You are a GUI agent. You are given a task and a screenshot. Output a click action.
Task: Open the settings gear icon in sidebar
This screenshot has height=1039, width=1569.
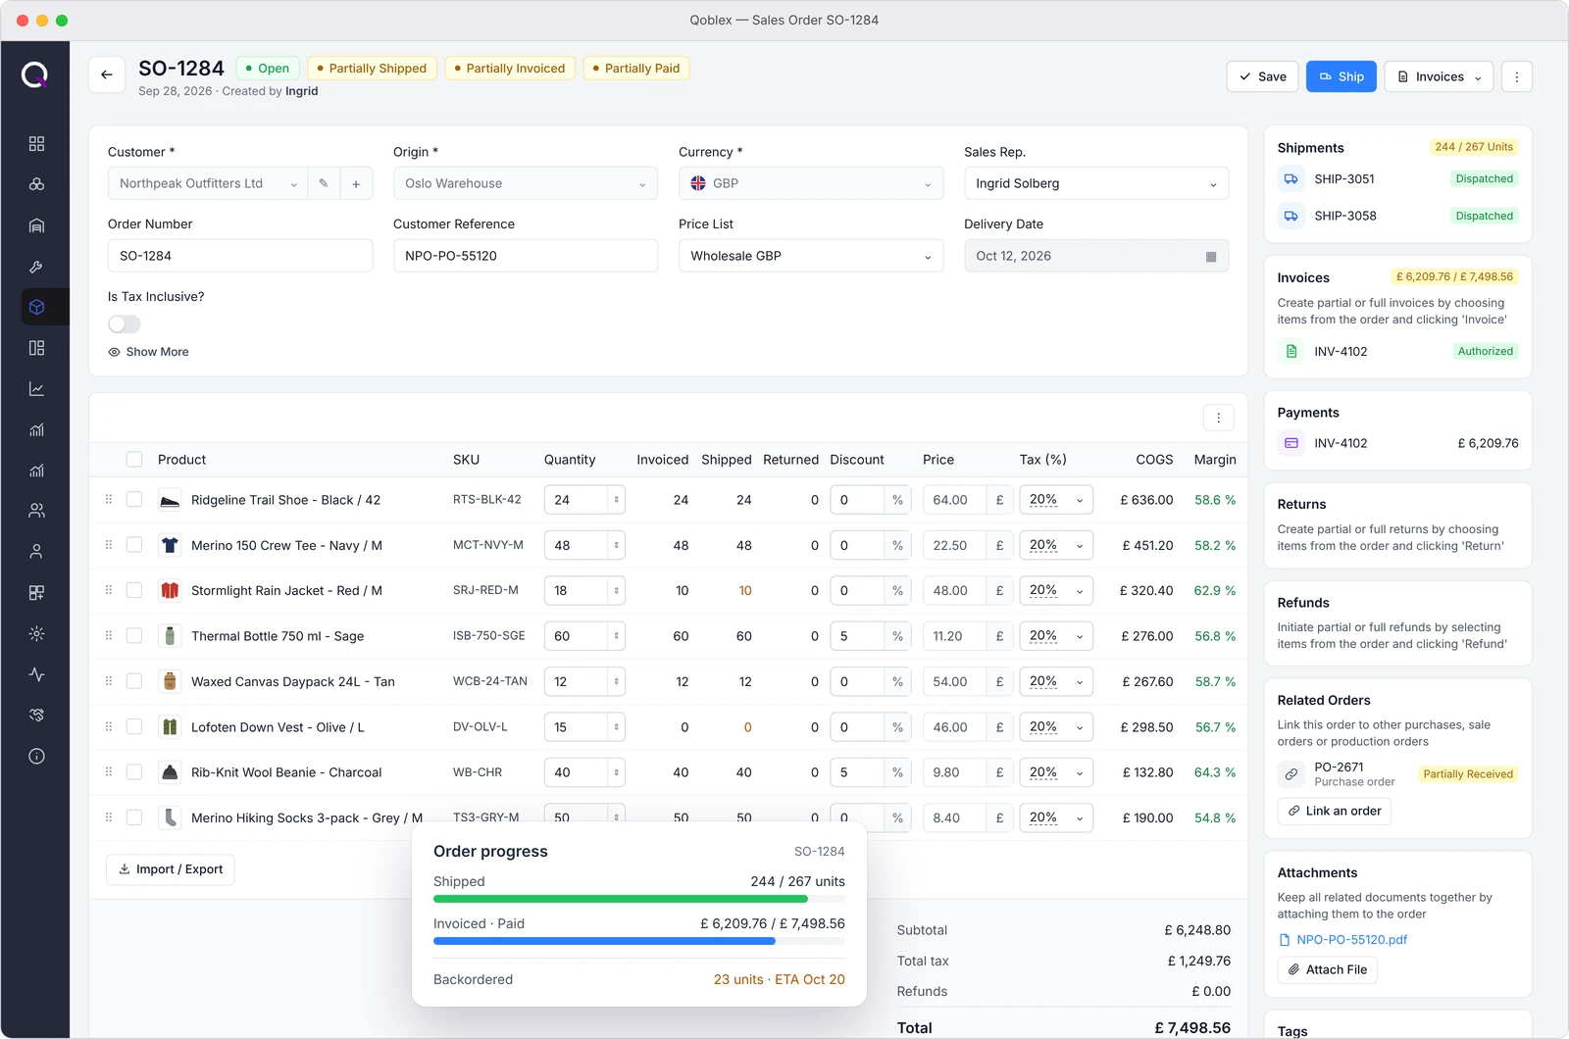(x=36, y=634)
